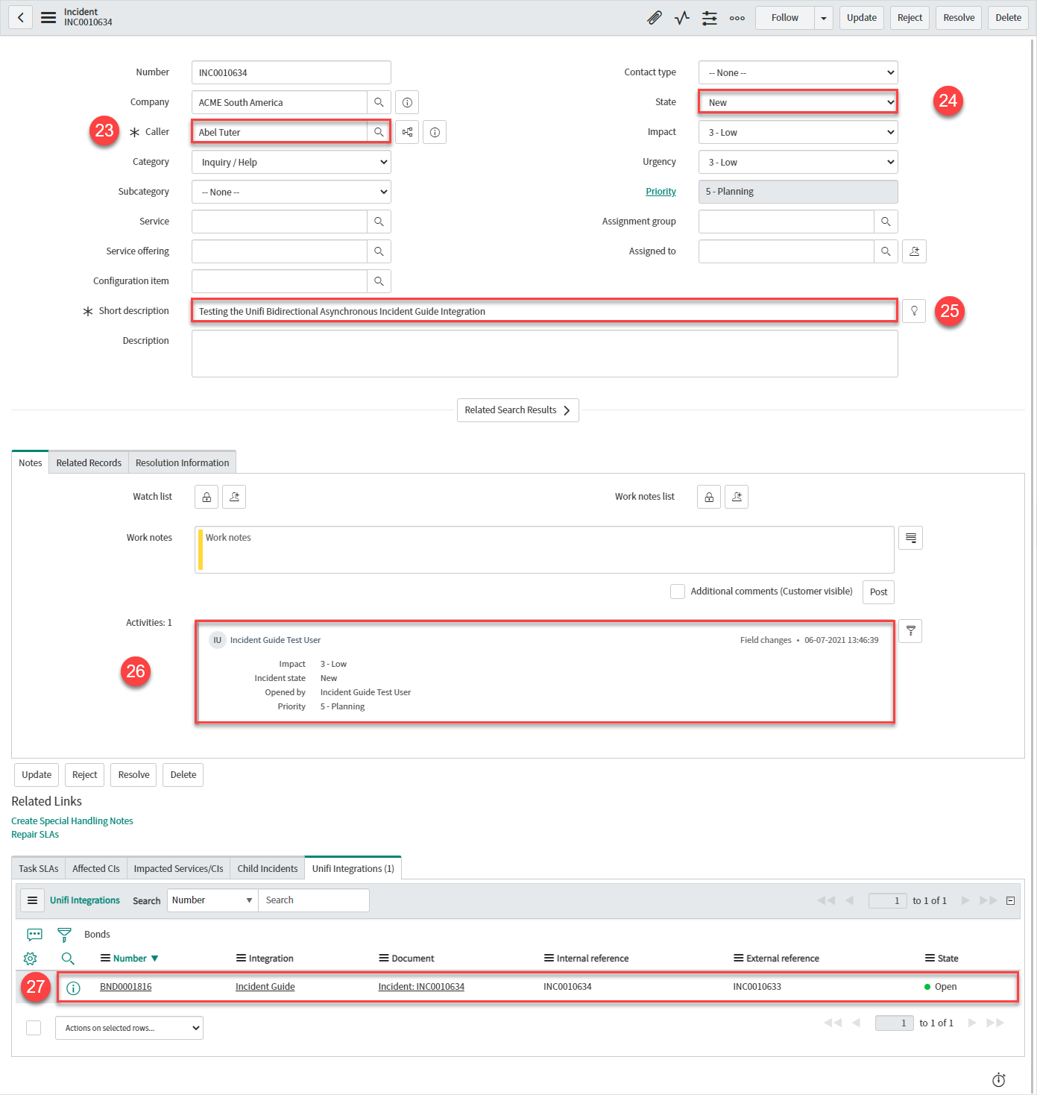Unlock the Watch list padlock icon
The width and height of the screenshot is (1037, 1095).
(207, 497)
